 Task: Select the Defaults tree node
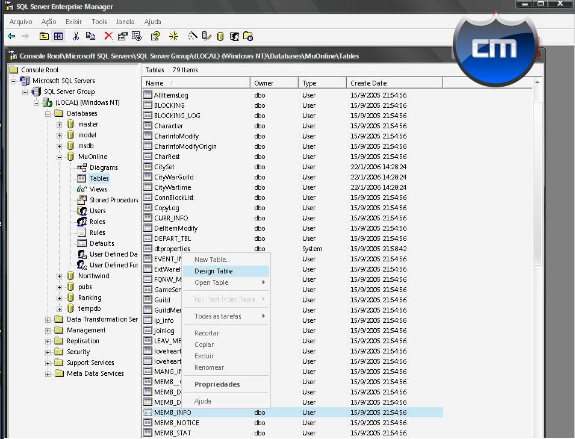click(102, 243)
